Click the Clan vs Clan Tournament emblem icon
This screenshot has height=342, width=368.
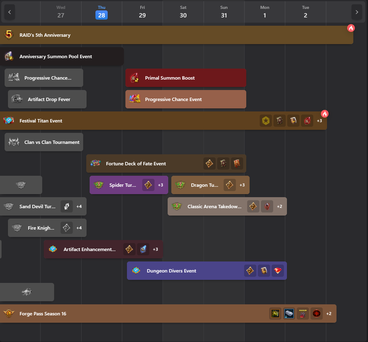pos(14,142)
